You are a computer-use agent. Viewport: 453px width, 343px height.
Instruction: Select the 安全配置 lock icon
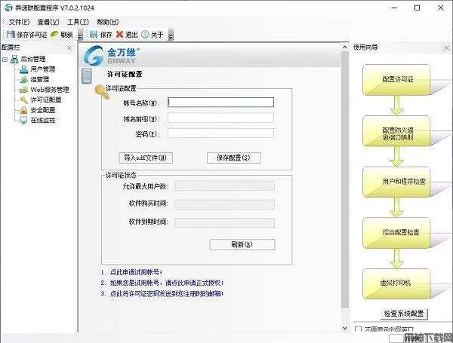click(23, 110)
